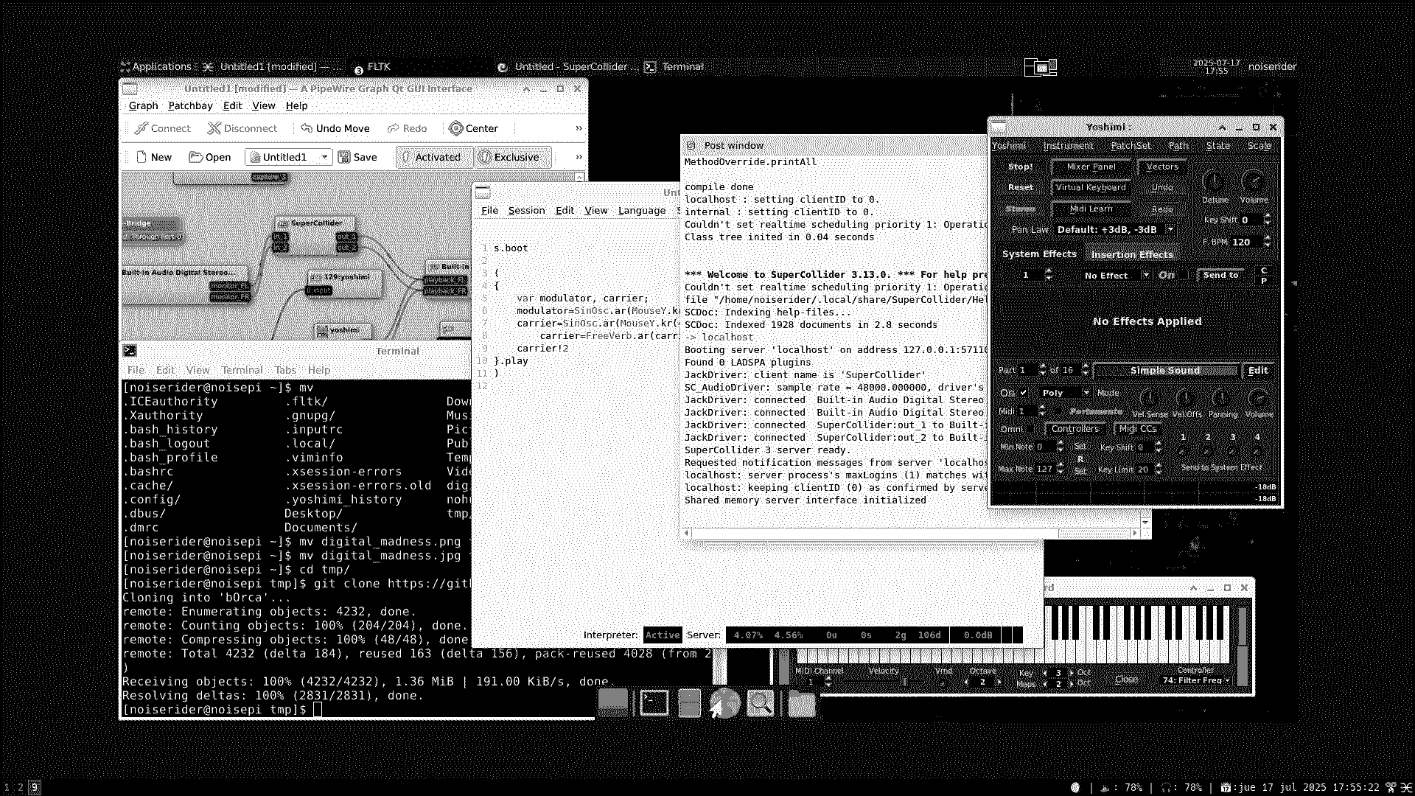This screenshot has height=796, width=1415.
Task: Click the F. BPM stepper arrows
Action: point(1268,242)
